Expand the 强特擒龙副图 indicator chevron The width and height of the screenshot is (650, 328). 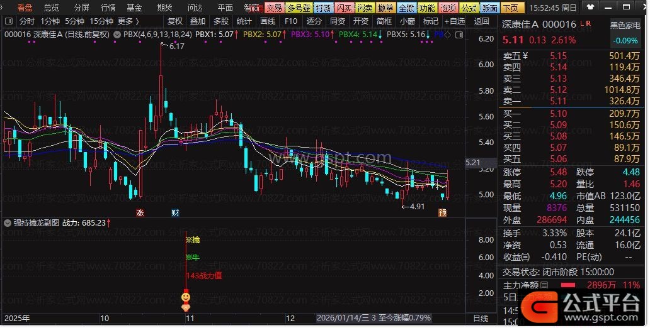point(6,222)
